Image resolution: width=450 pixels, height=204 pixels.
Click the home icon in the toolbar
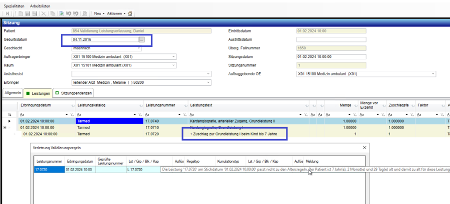coord(130,13)
